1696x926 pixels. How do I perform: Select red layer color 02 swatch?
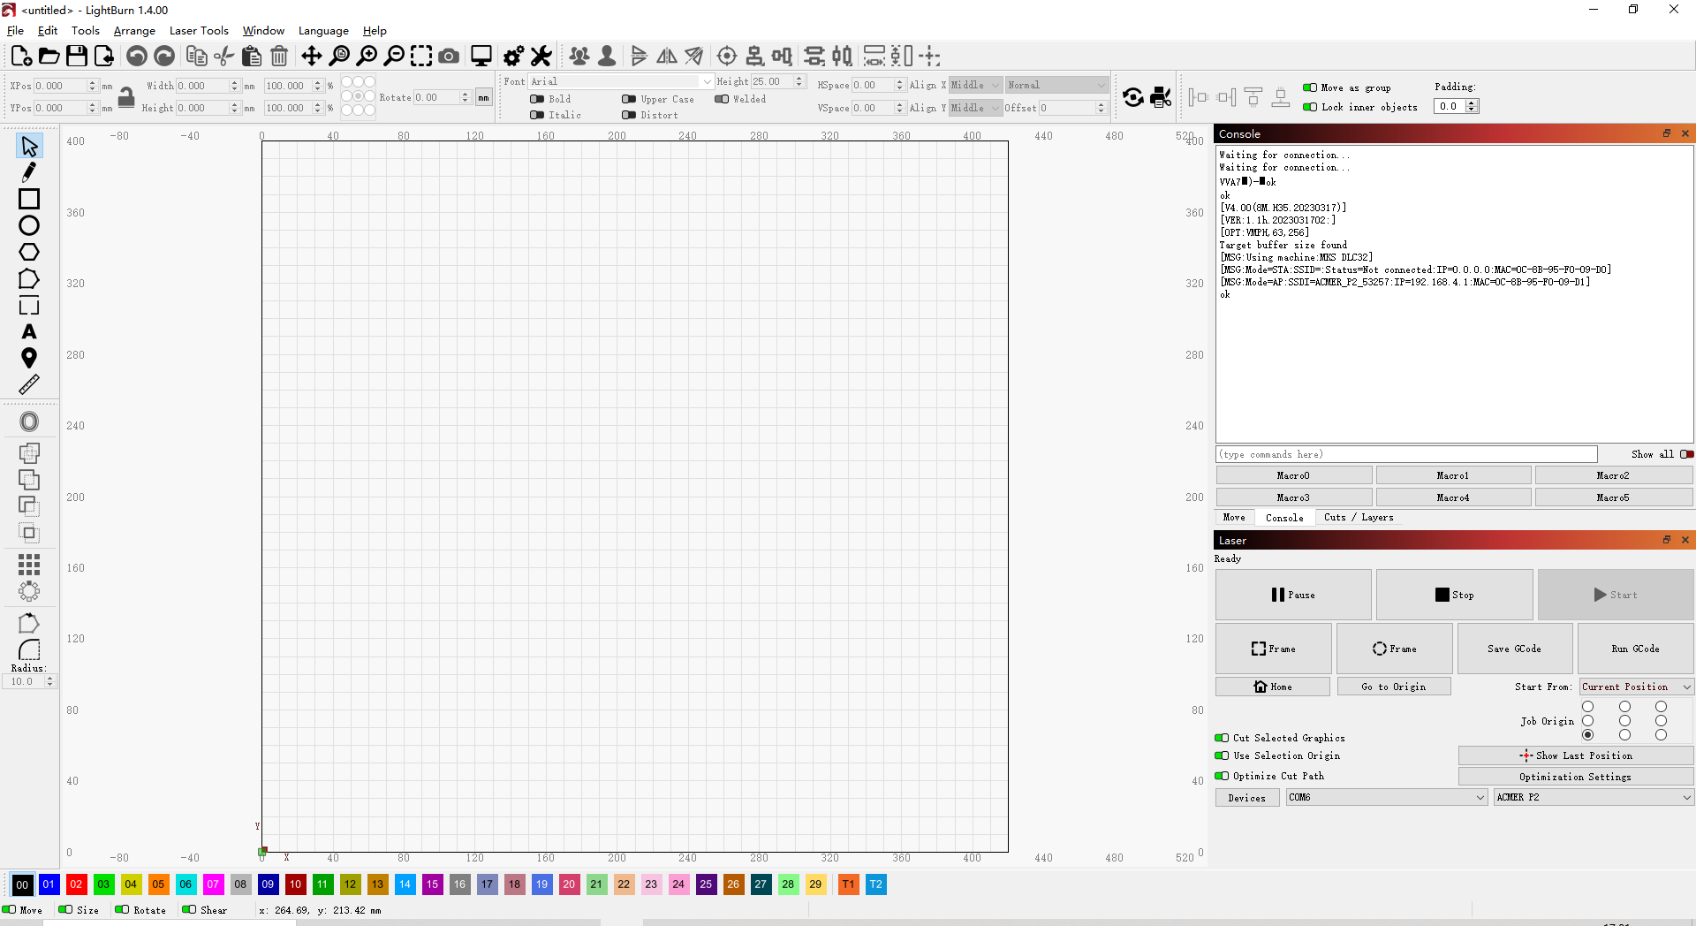pos(76,884)
